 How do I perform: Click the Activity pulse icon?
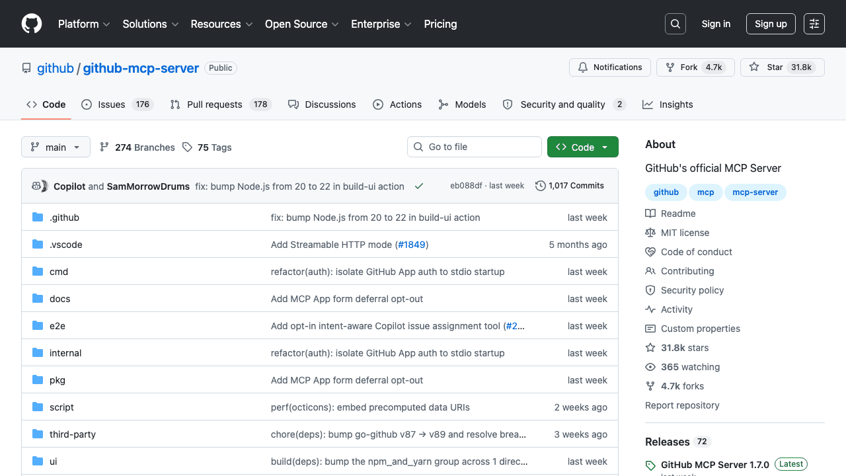click(650, 309)
